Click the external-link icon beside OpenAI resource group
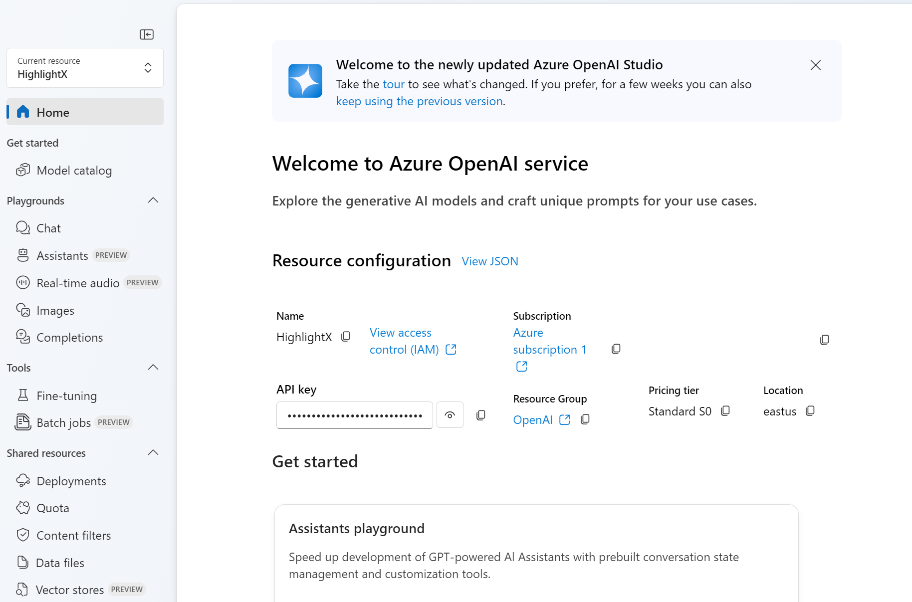 (x=565, y=420)
